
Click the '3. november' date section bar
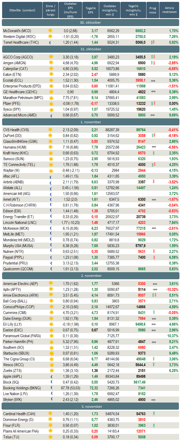click(x=91, y=406)
